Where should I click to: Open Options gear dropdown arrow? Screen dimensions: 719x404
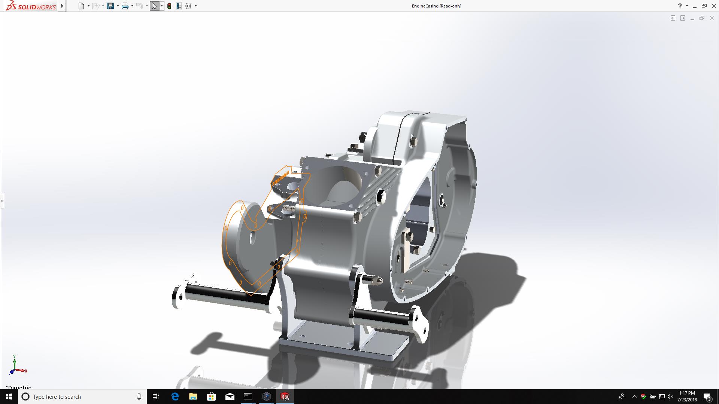click(x=195, y=6)
